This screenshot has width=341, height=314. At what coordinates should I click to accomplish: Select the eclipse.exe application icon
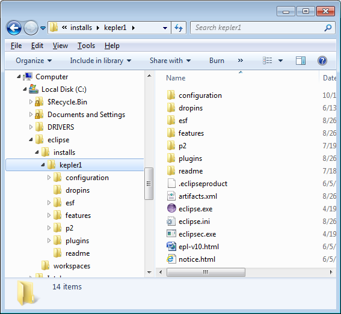pyautogui.click(x=171, y=208)
